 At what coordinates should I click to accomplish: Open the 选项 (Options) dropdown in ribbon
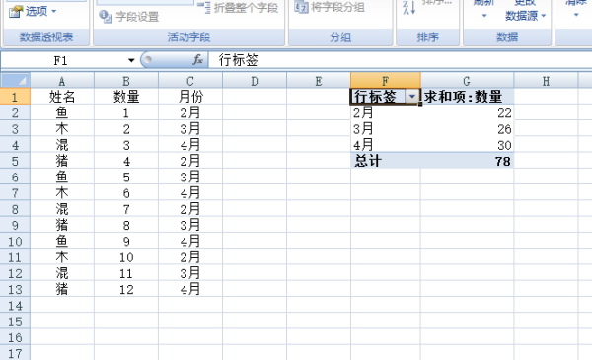pos(33,11)
